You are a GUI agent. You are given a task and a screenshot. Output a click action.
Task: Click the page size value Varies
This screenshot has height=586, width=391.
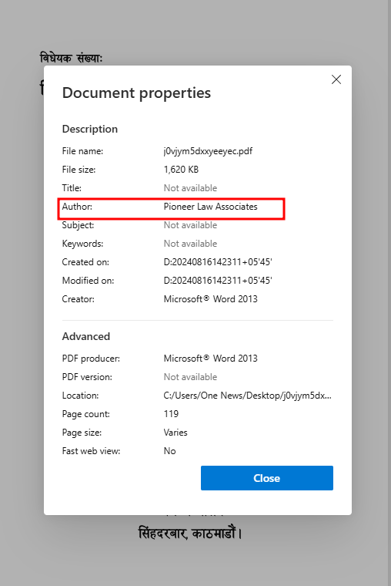[x=175, y=433]
